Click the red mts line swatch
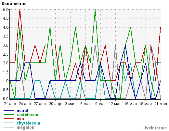Image resolution: width=169 pixels, height=131 pixels. tap(9, 119)
